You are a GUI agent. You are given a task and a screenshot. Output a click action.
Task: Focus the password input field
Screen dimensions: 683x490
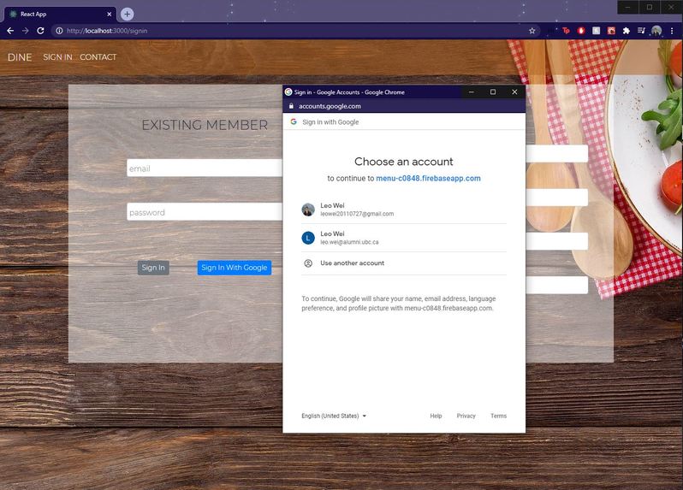205,212
